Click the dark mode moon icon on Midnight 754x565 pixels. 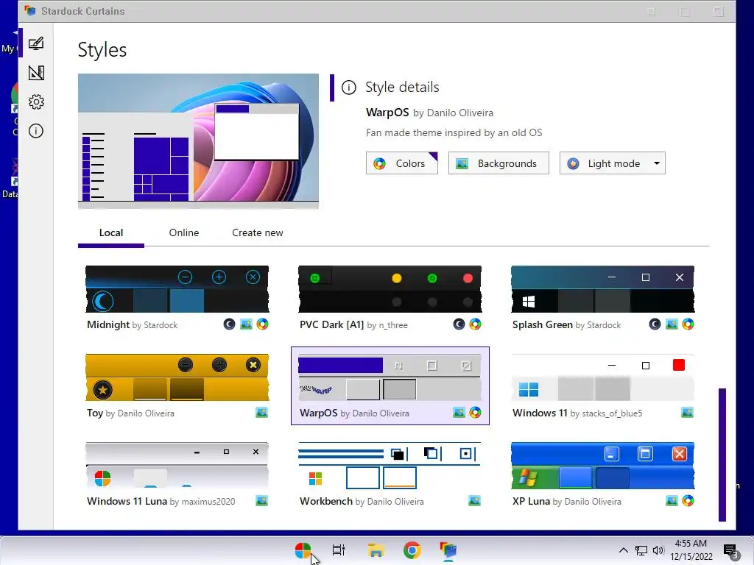(230, 324)
